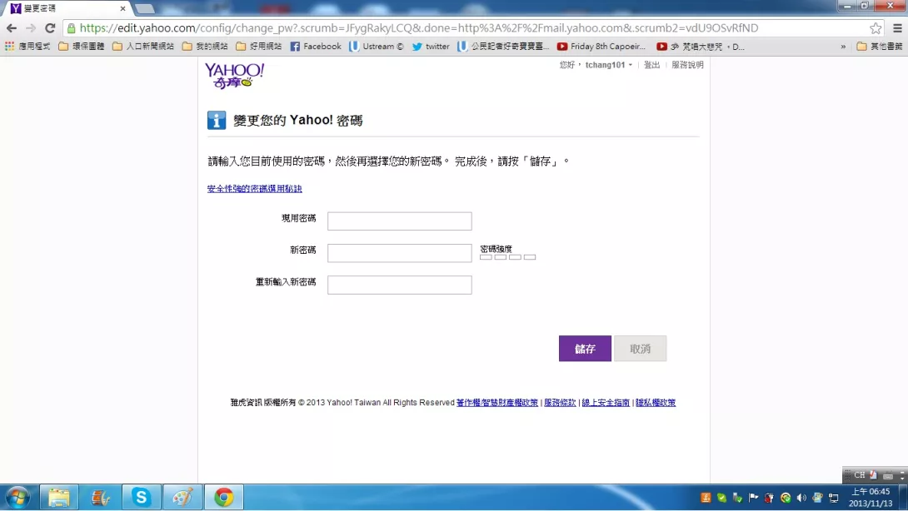
Task: Click the volume speaker tray icon
Action: (801, 498)
